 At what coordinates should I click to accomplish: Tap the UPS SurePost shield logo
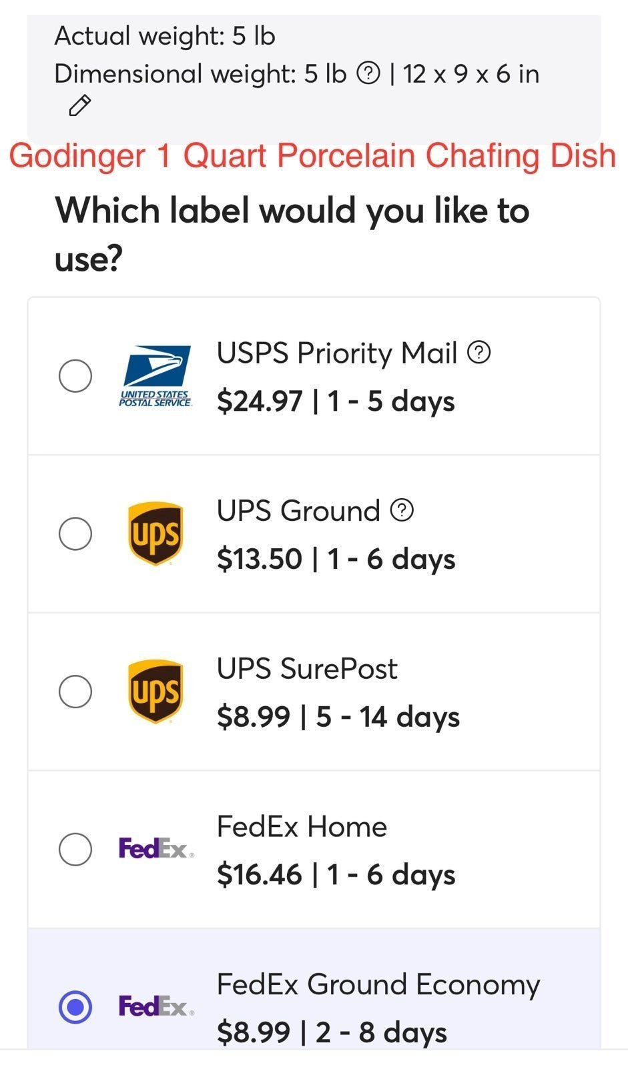(x=155, y=692)
